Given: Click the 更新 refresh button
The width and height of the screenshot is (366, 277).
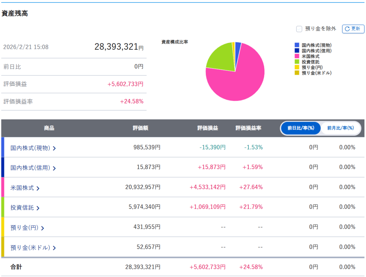Looking at the screenshot, I should pyautogui.click(x=353, y=29).
